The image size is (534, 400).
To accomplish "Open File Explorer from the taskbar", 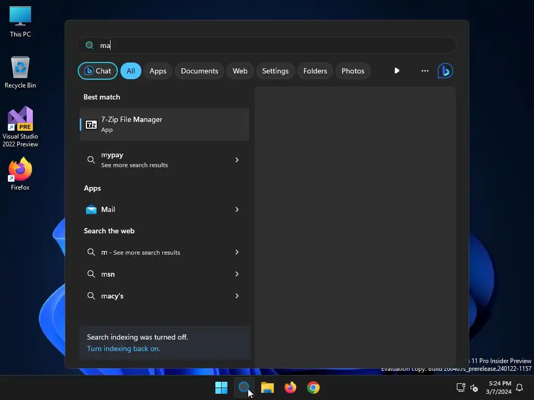I will [x=268, y=387].
